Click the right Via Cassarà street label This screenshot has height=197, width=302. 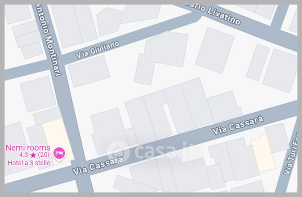pyautogui.click(x=238, y=125)
